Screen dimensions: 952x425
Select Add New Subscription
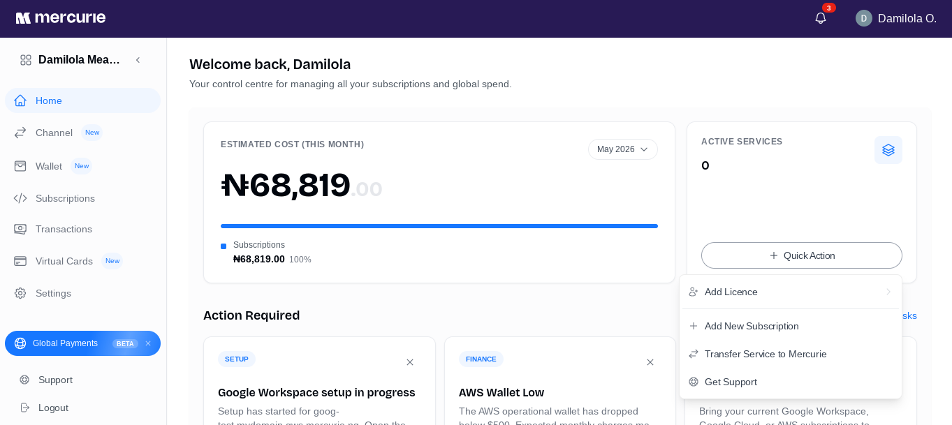[x=791, y=326]
